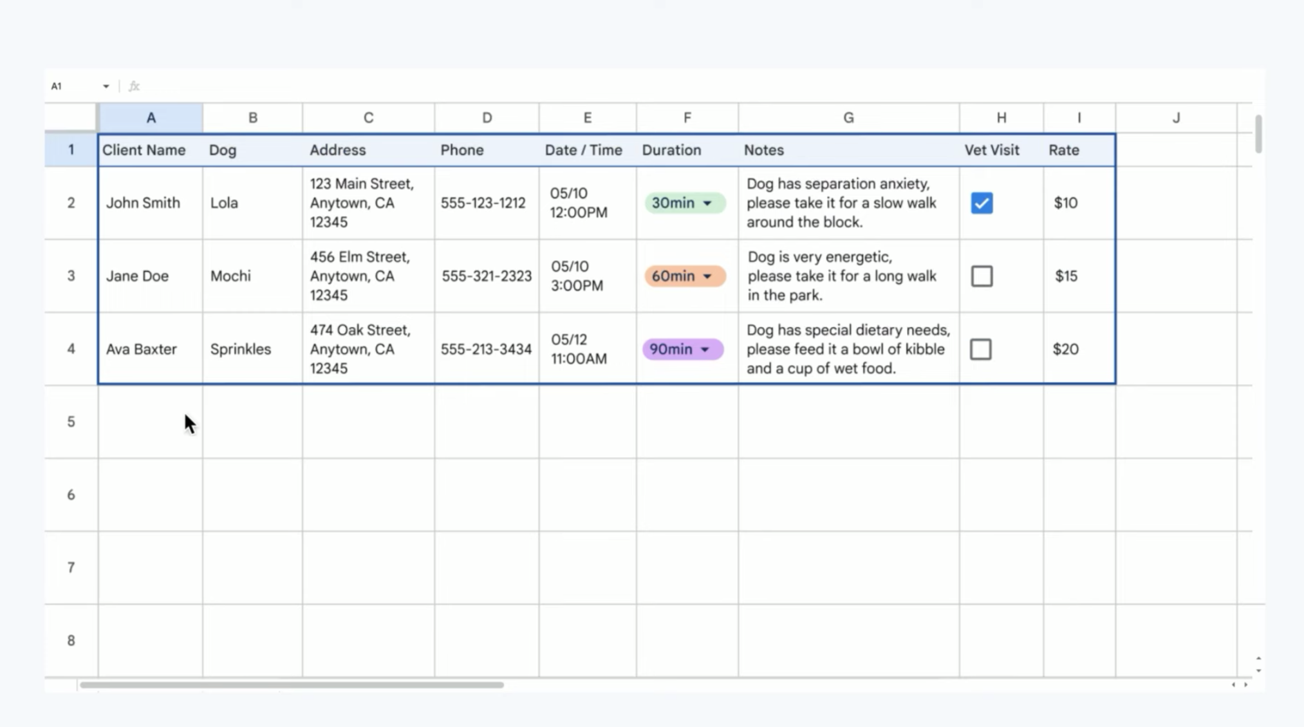
Task: Click the fx formula icon
Action: point(134,86)
